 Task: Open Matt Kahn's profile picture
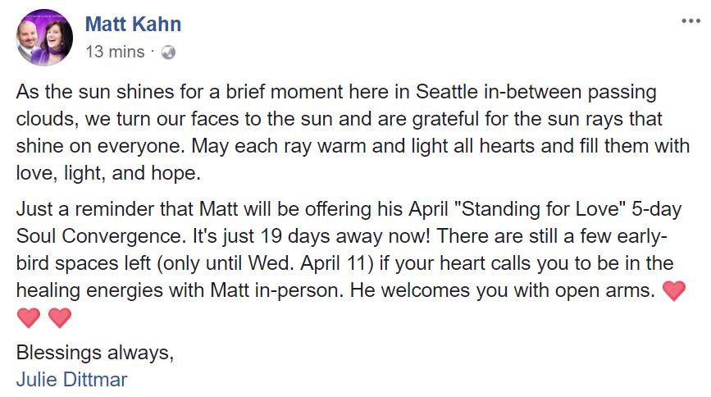coord(44,37)
